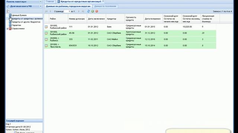The width and height of the screenshot is (238, 133).
Task: Click the contract number cell 6543531
Action: coord(73,45)
